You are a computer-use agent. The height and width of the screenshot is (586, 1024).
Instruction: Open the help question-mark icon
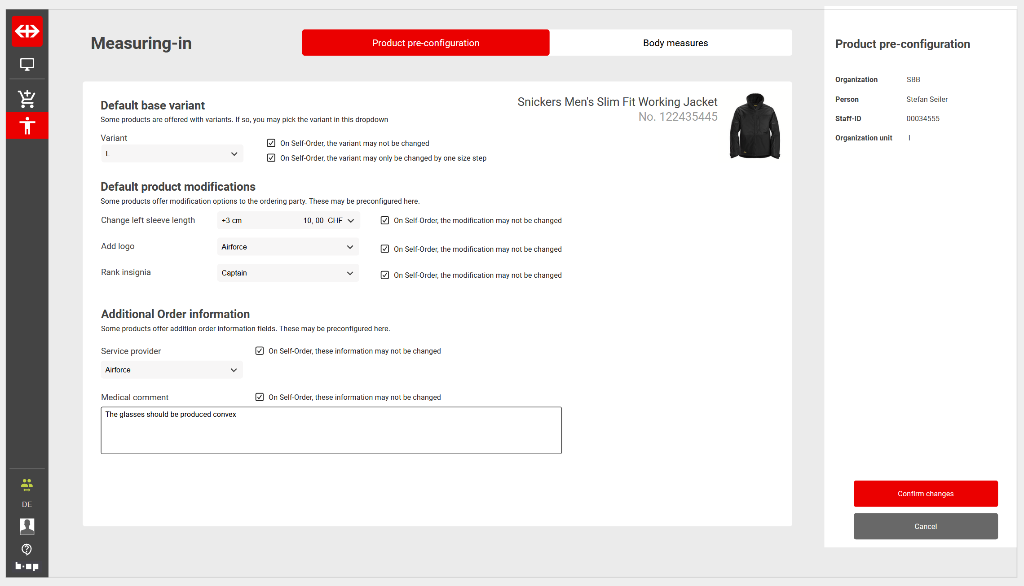coord(27,549)
